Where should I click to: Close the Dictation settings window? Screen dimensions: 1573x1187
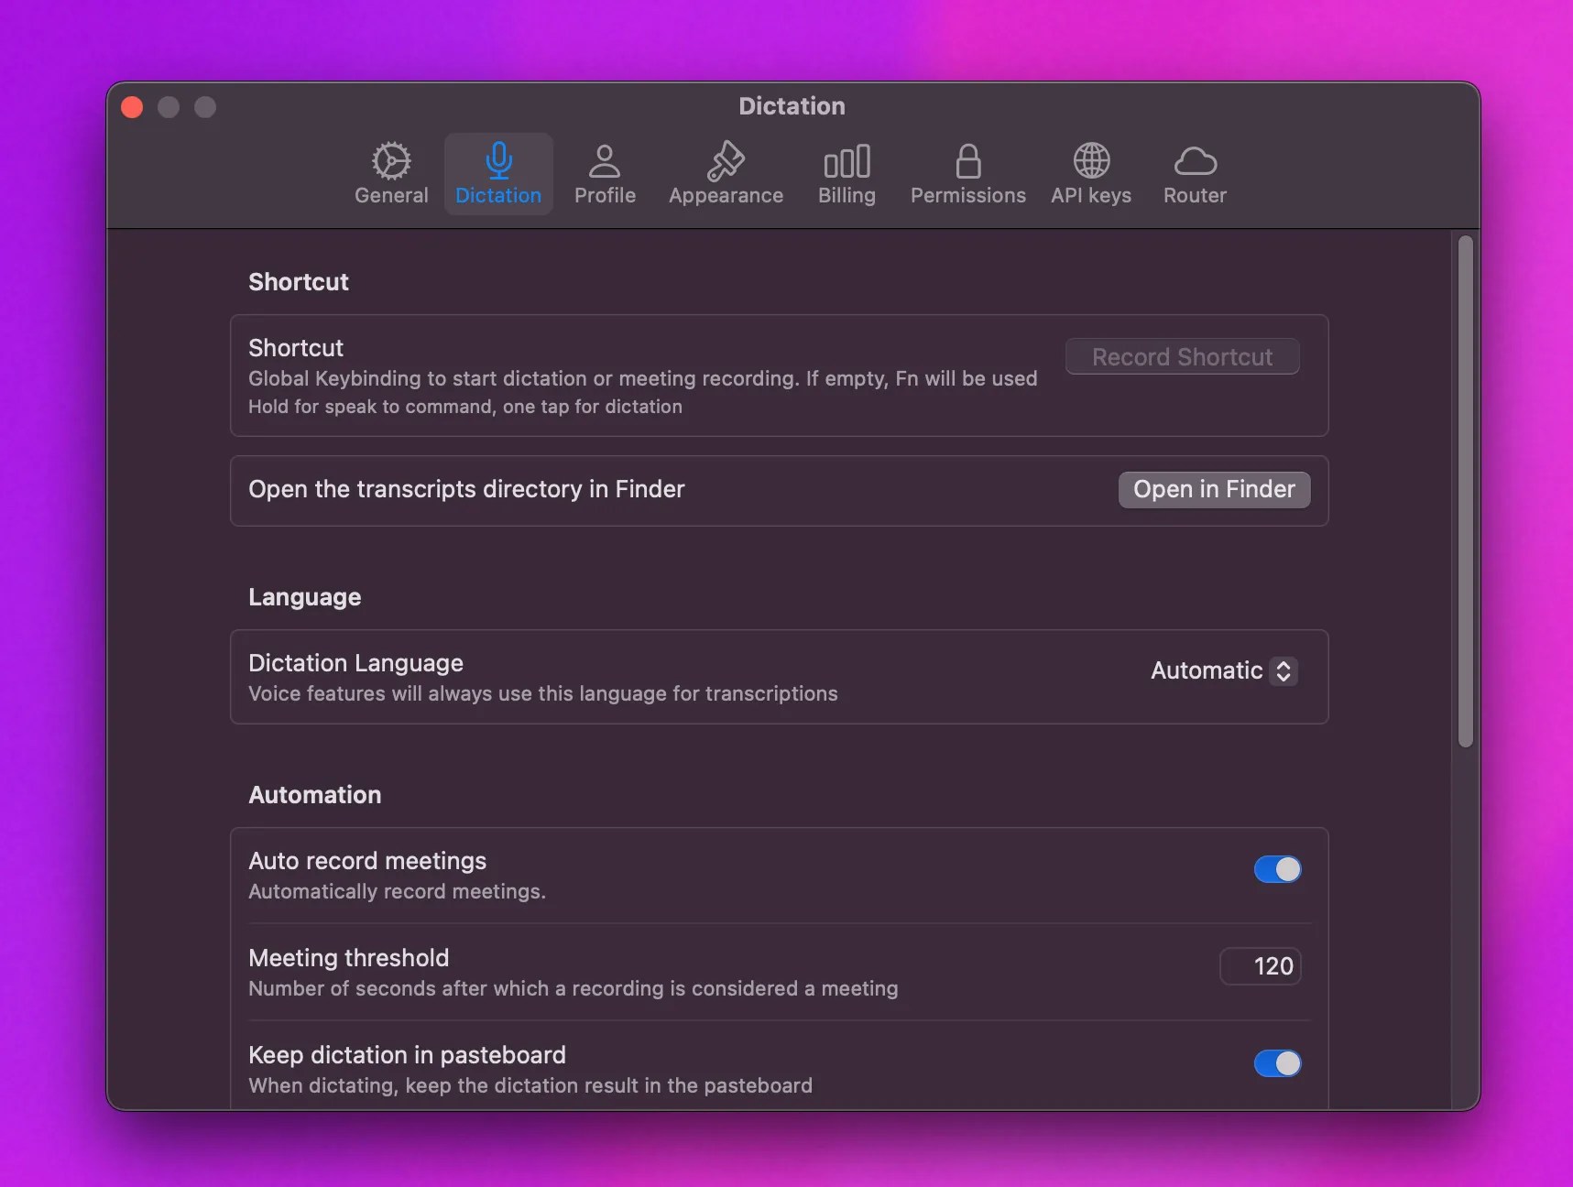point(132,107)
